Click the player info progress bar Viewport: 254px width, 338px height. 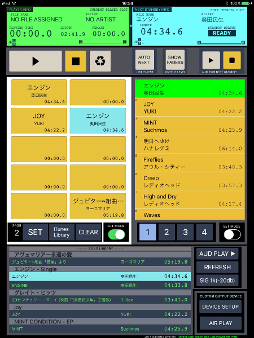103,42
